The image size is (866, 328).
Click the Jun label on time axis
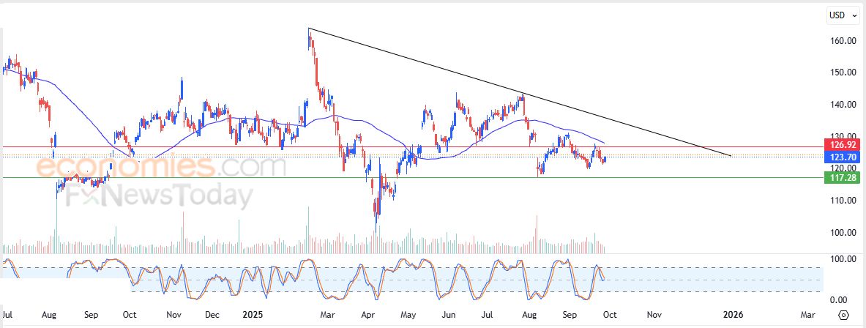449,315
